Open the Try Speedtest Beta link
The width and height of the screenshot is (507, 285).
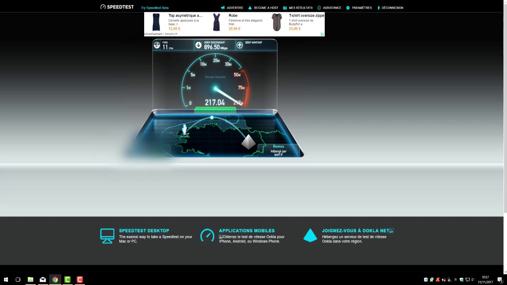coord(155,8)
